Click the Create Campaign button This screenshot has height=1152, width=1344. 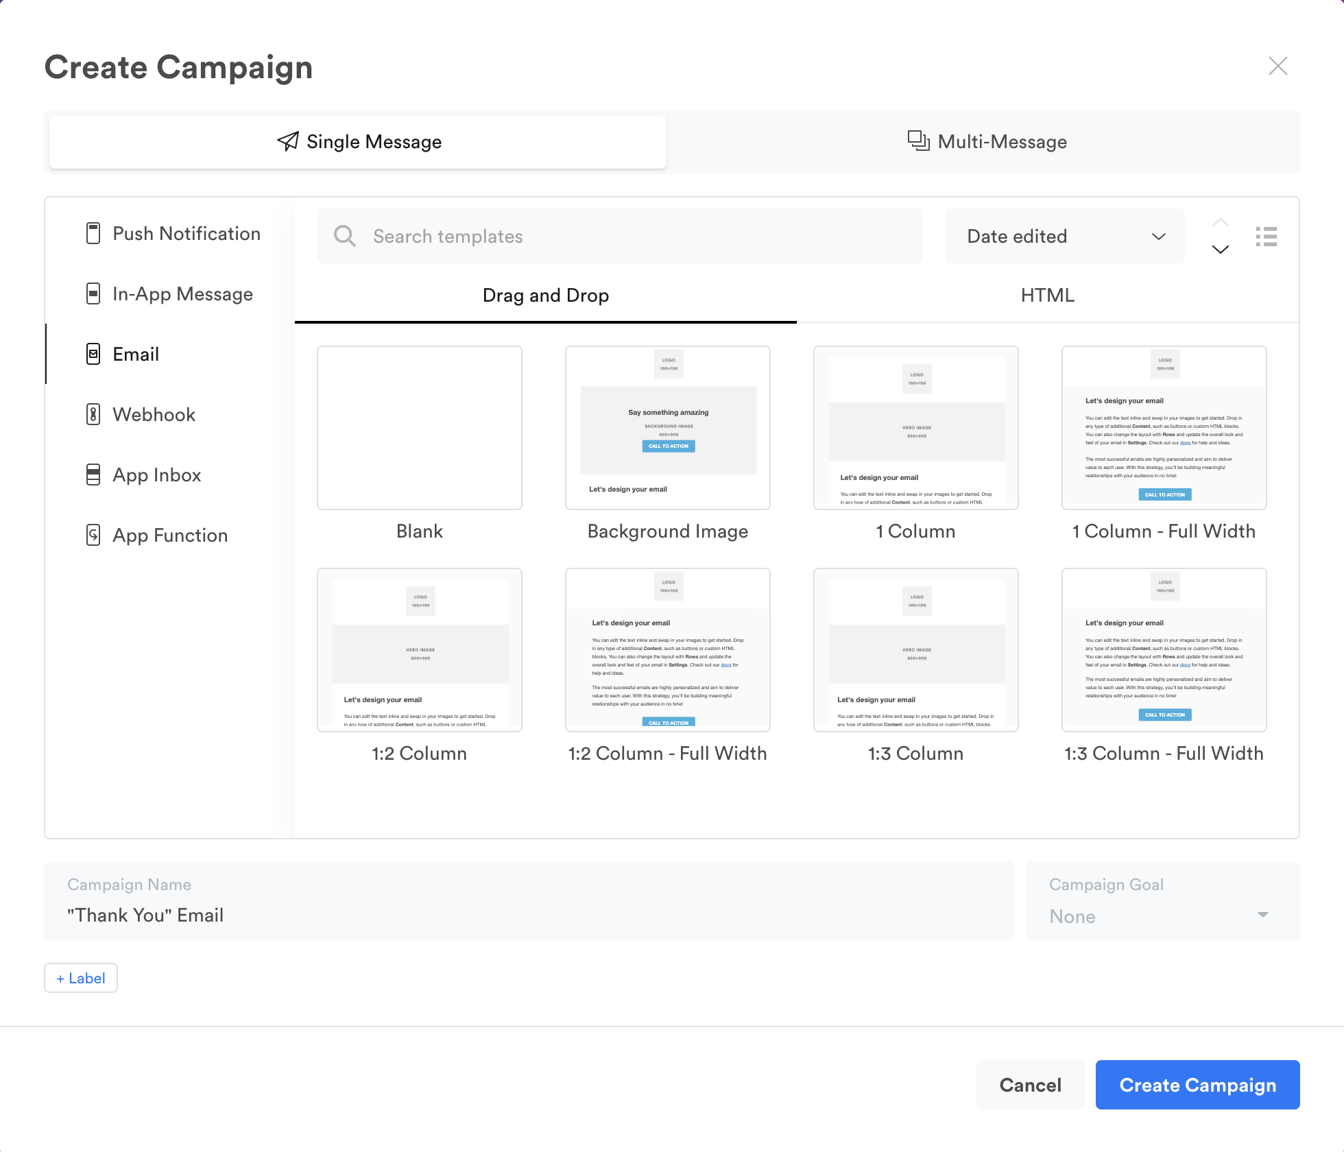(x=1197, y=1085)
